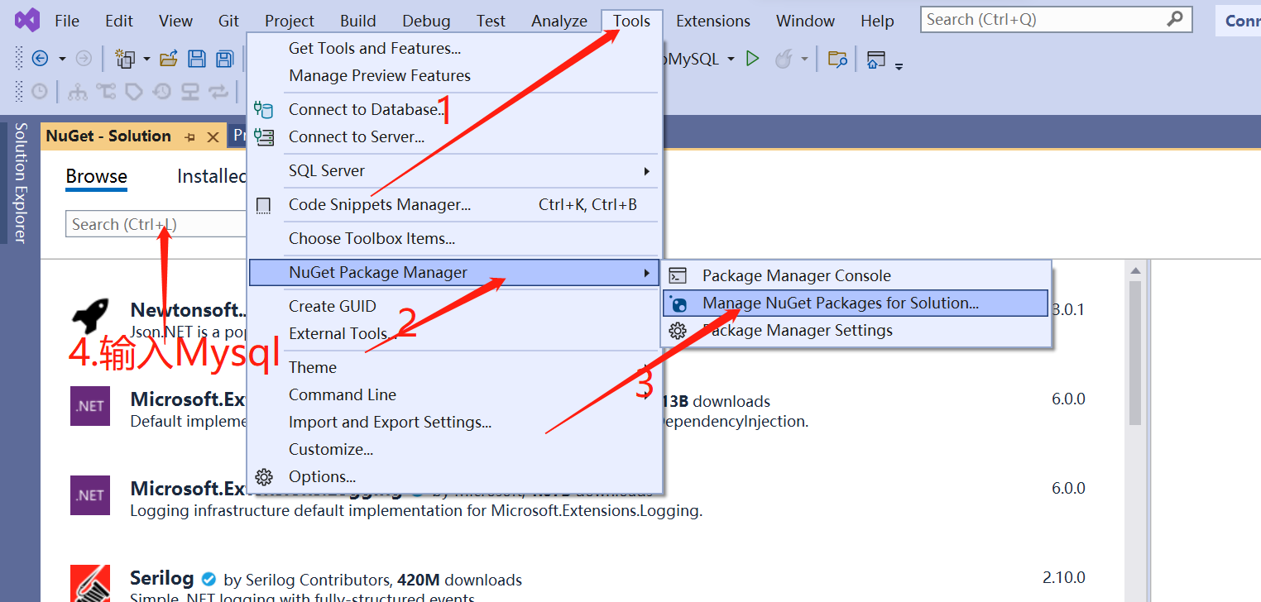The width and height of the screenshot is (1261, 602).
Task: Click the tag icon in the second toolbar row
Action: point(134,91)
